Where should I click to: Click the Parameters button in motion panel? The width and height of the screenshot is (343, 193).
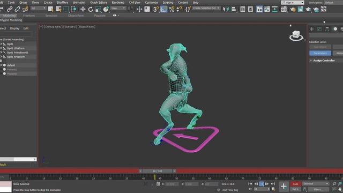pyautogui.click(x=320, y=53)
